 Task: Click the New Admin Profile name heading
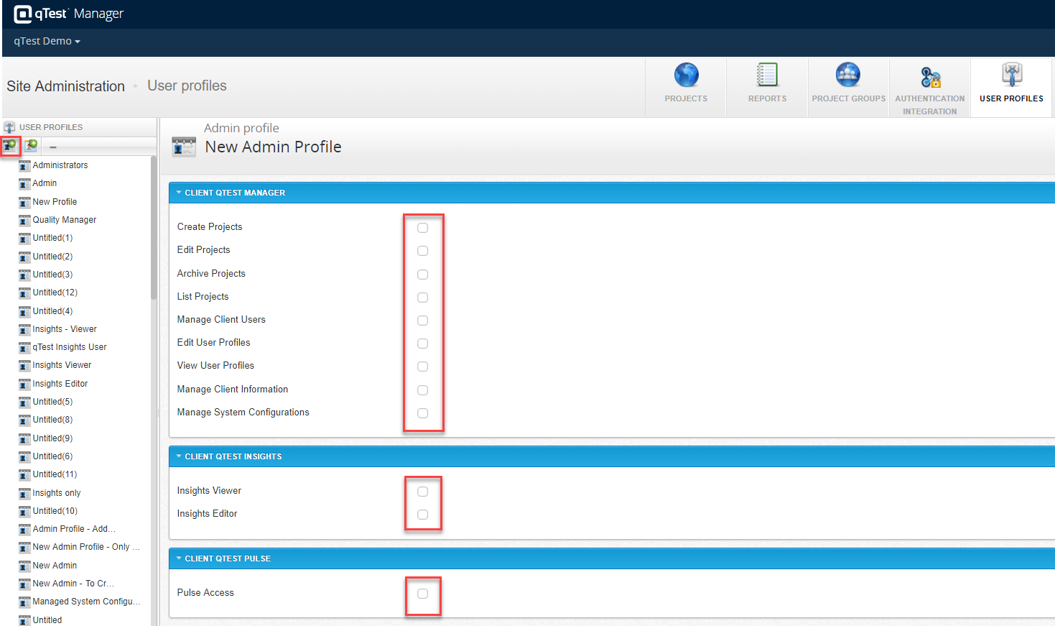[273, 147]
